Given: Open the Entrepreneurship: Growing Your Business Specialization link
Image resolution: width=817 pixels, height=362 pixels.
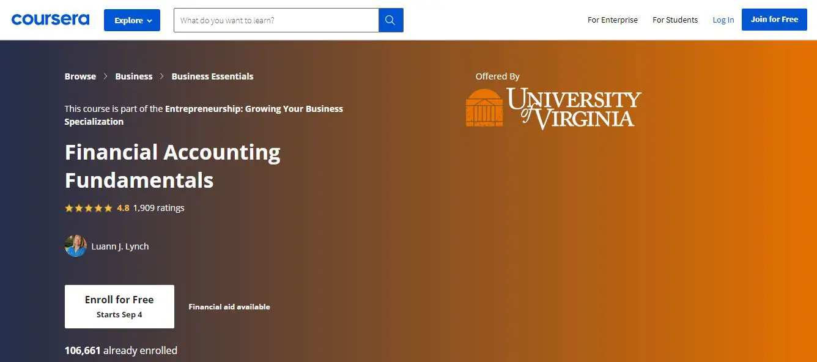Looking at the screenshot, I should click(254, 109).
